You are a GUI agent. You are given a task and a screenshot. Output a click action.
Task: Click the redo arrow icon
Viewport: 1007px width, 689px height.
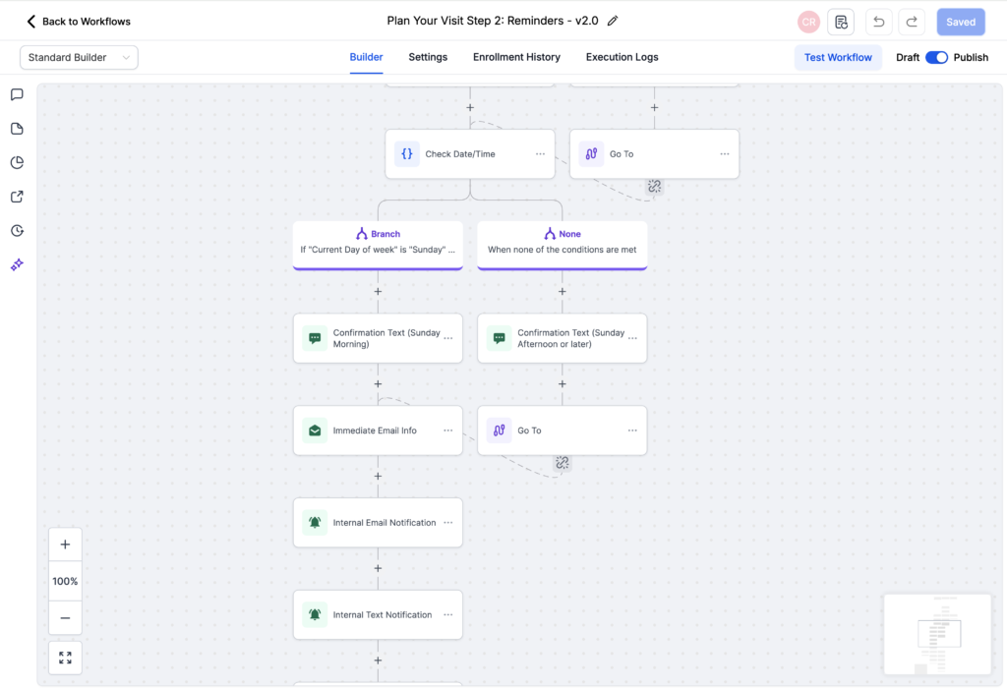click(x=912, y=22)
